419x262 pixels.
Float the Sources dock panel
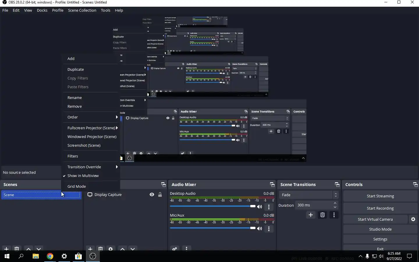point(163,185)
